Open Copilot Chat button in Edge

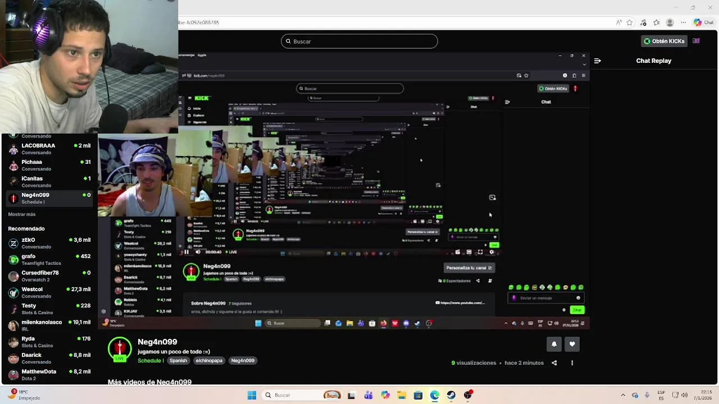[x=704, y=22]
